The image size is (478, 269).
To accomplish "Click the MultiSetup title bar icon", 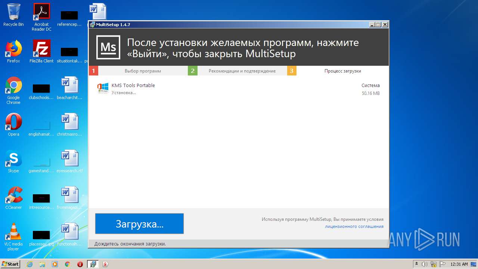I will pos(92,25).
